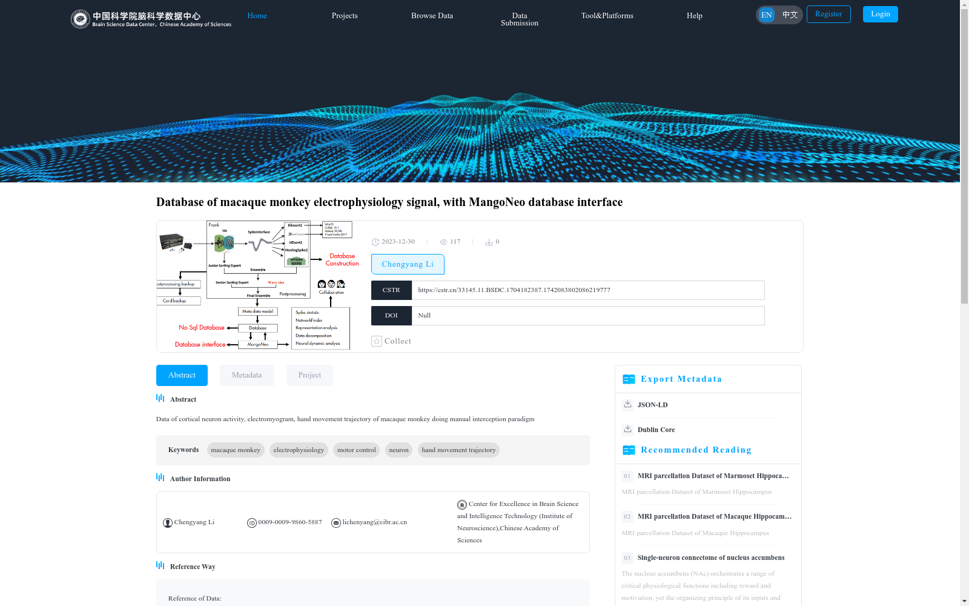Image resolution: width=969 pixels, height=606 pixels.
Task: Click the Collect label
Action: (398, 341)
